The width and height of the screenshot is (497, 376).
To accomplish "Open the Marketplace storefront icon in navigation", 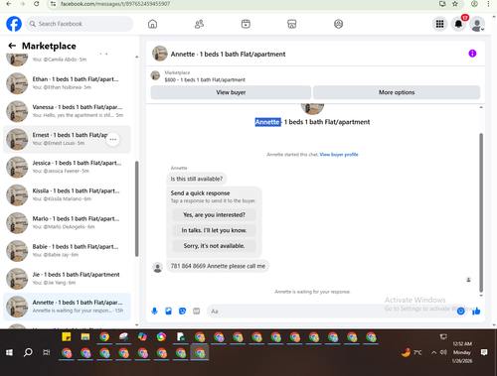I will tap(292, 24).
